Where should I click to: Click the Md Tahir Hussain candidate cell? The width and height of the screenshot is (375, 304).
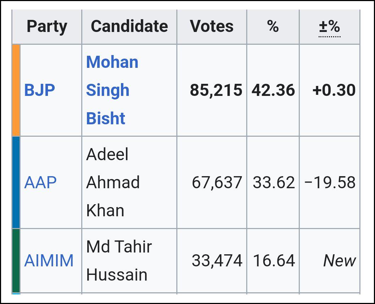click(119, 261)
